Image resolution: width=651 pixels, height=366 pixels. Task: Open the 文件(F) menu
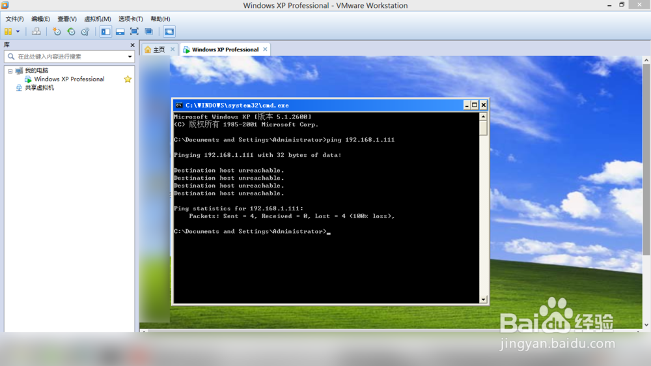[x=14, y=19]
